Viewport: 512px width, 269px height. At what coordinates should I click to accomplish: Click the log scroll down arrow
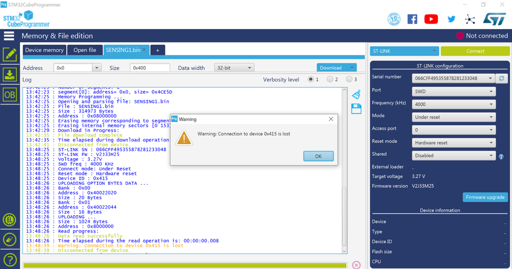[344, 251]
